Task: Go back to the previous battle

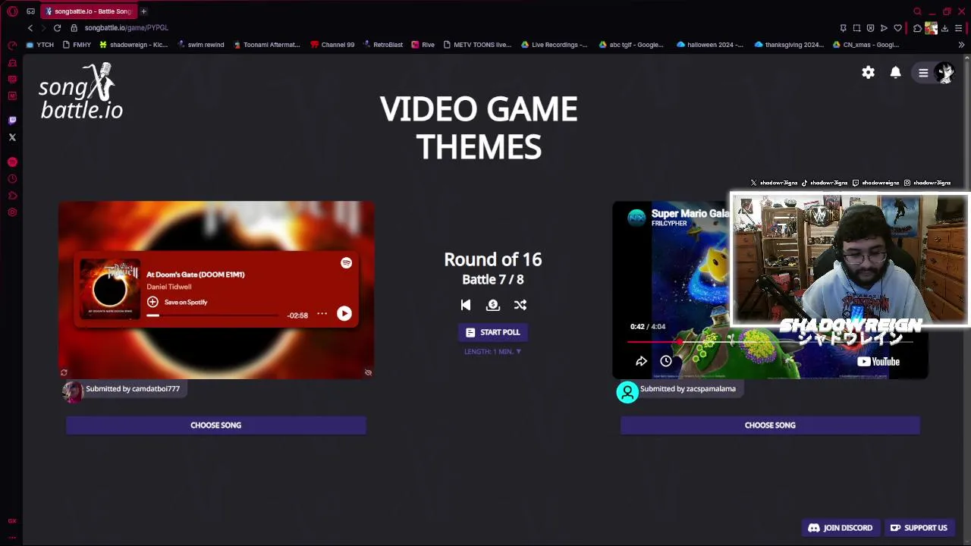Action: [x=466, y=305]
